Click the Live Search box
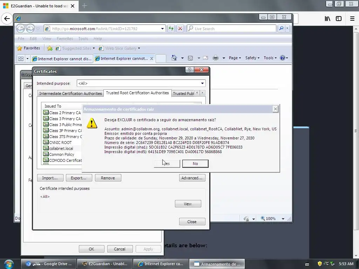Image resolution: width=359 pixels, height=269 pixels. click(231, 29)
